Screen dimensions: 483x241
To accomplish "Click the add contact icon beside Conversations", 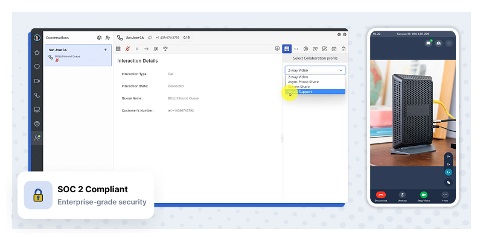I will (x=107, y=38).
